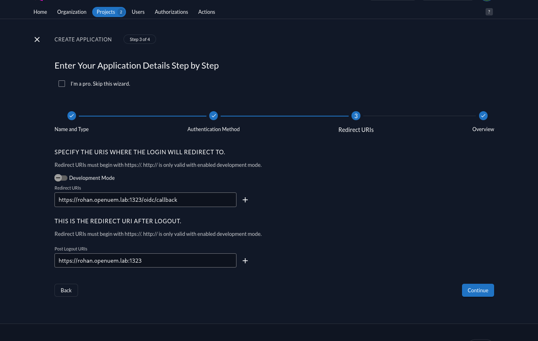Screen dimensions: 538x341
Task: Go to the Organization tab
Action: pos(72,12)
